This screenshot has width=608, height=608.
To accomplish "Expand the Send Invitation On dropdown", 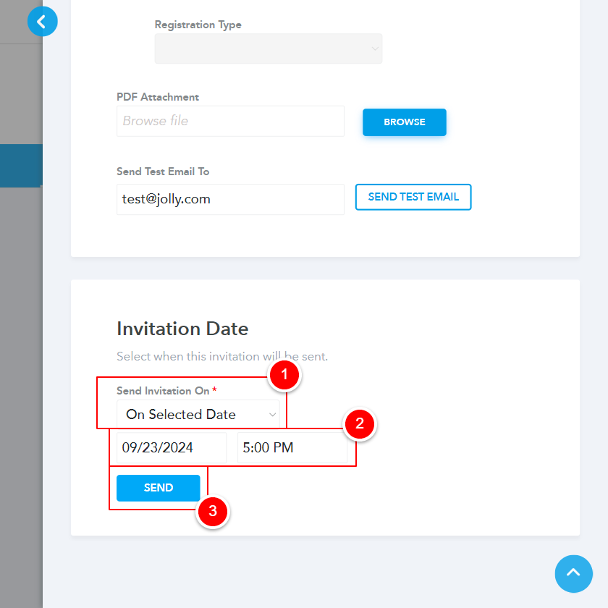I will click(198, 415).
